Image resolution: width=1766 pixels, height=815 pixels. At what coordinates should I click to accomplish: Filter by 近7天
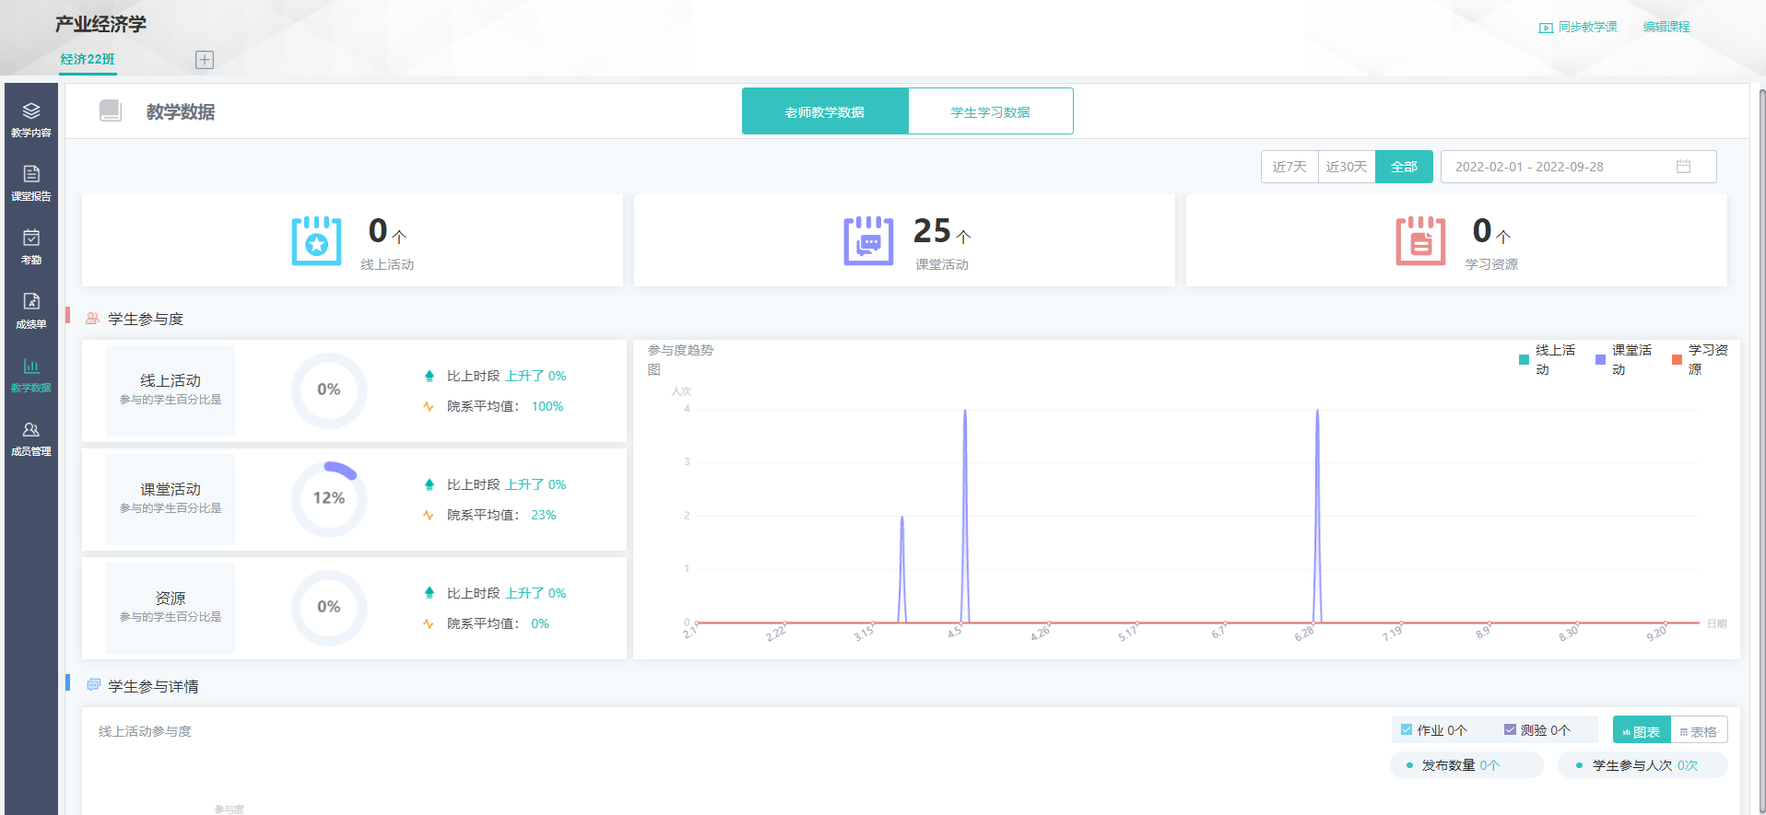click(1289, 167)
